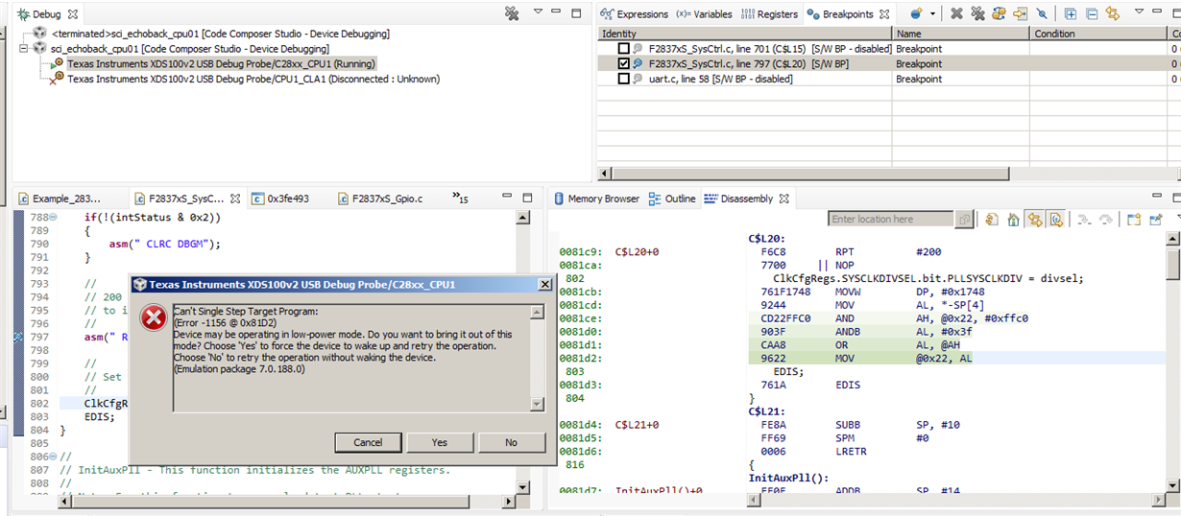Open the new breakpoint type dropdown arrow
This screenshot has width=1181, height=516.
tap(931, 13)
